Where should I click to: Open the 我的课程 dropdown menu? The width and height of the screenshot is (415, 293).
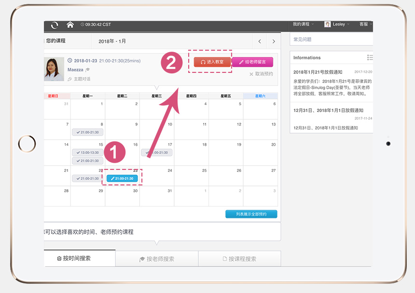[303, 24]
